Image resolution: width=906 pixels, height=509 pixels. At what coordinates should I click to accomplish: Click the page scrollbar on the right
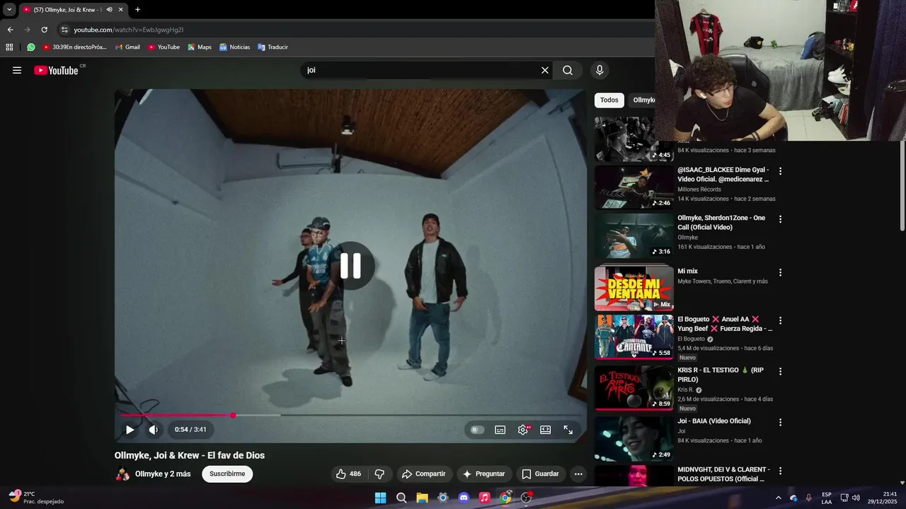point(902,187)
